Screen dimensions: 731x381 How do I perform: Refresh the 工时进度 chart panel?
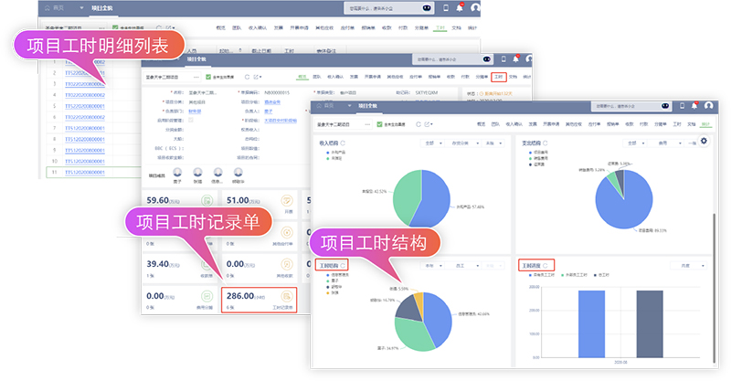pyautogui.click(x=545, y=265)
